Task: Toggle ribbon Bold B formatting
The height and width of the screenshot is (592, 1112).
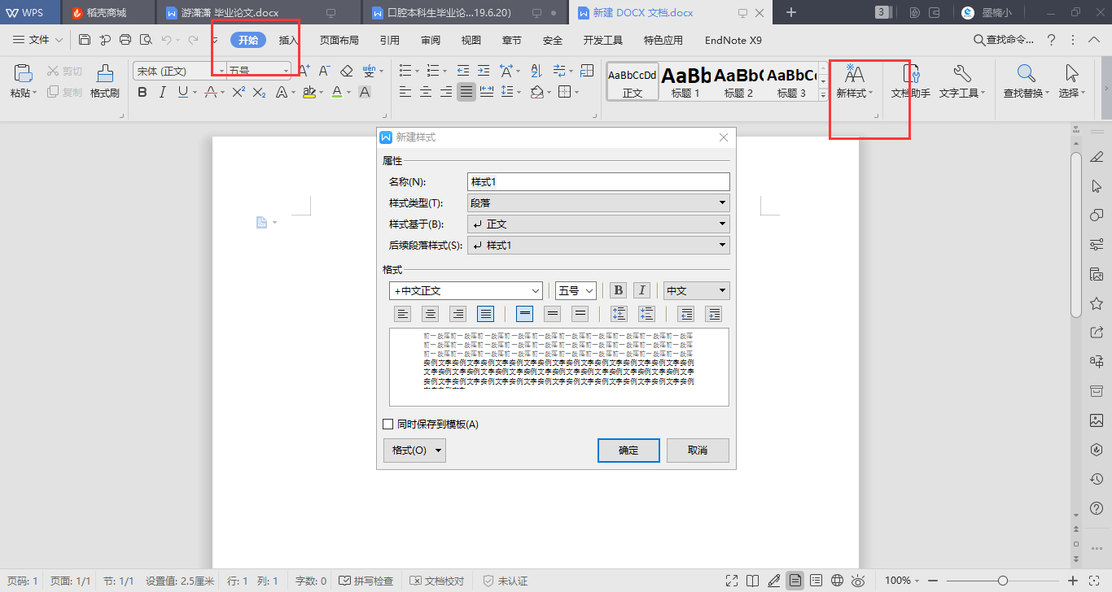Action: pyautogui.click(x=142, y=93)
